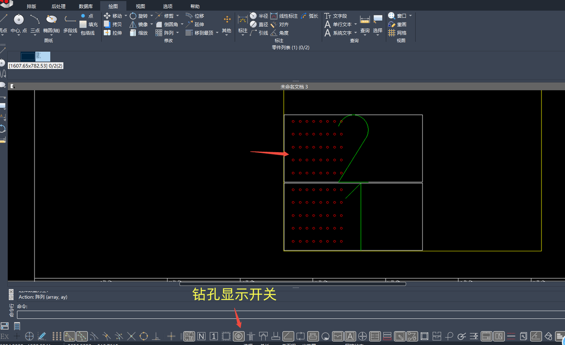Click the 弧长 arc length tool

click(310, 16)
